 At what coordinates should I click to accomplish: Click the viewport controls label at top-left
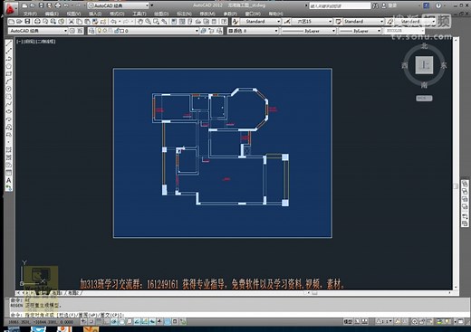(x=36, y=42)
